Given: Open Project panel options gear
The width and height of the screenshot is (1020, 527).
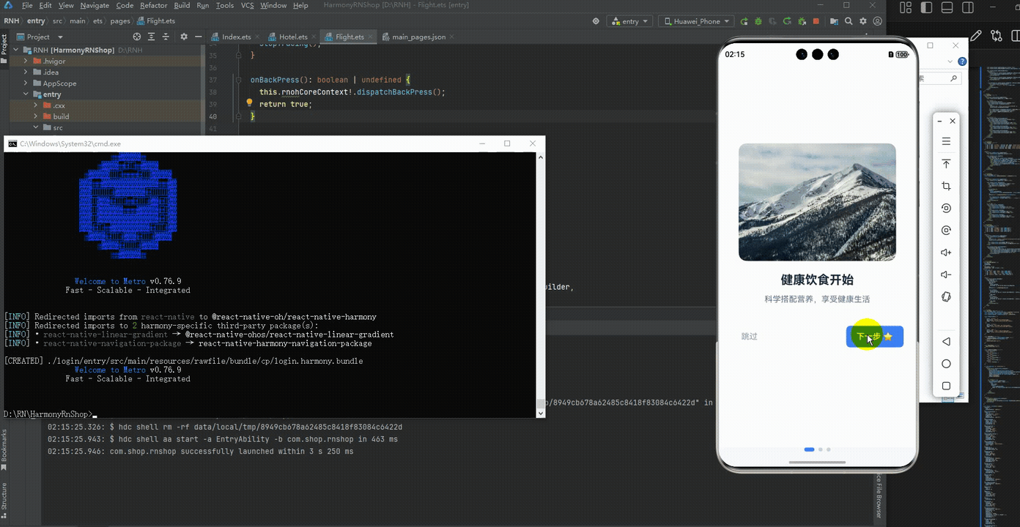Looking at the screenshot, I should tap(183, 37).
